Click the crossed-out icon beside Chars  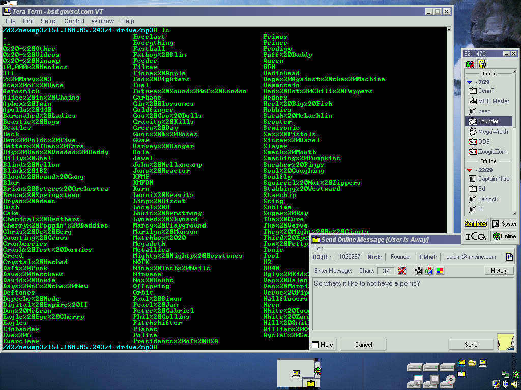(402, 271)
